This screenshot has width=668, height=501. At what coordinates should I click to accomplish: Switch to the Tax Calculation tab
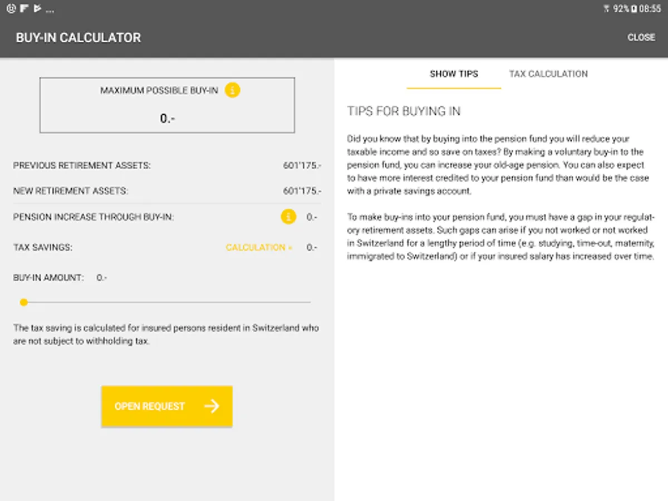pos(548,73)
